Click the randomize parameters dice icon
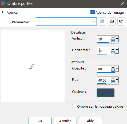 coord(112,21)
